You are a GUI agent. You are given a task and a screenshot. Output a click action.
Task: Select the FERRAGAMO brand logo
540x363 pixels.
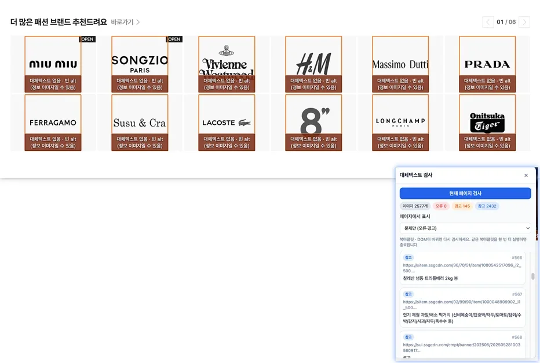point(53,123)
